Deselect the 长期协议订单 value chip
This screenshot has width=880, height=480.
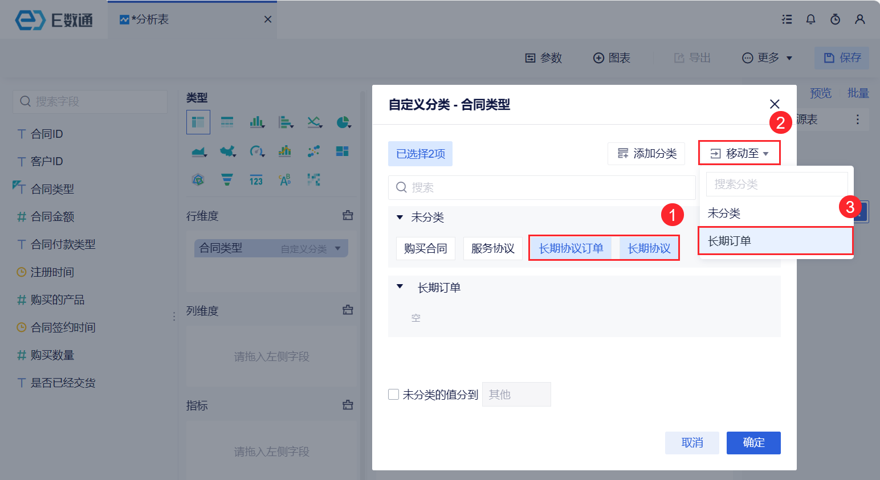(x=571, y=248)
